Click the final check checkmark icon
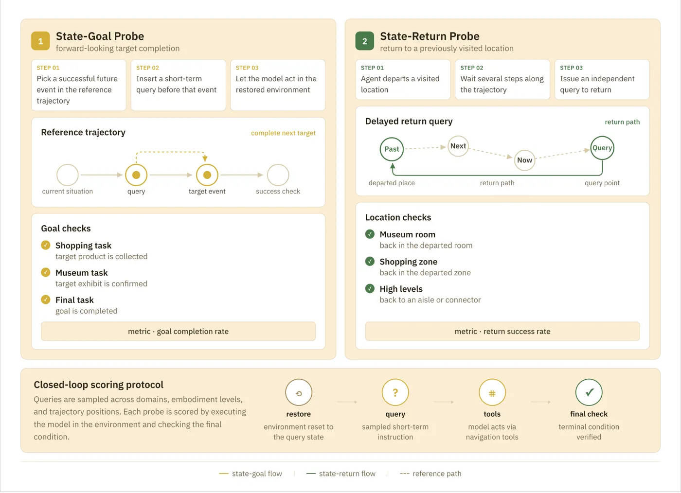Image resolution: width=681 pixels, height=493 pixels. click(589, 392)
